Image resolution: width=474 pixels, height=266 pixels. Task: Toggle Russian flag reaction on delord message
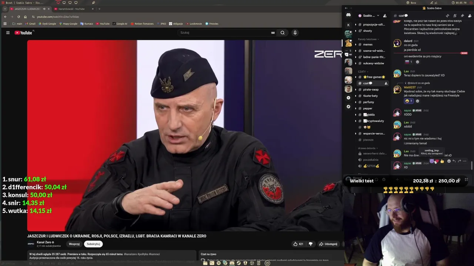click(409, 62)
